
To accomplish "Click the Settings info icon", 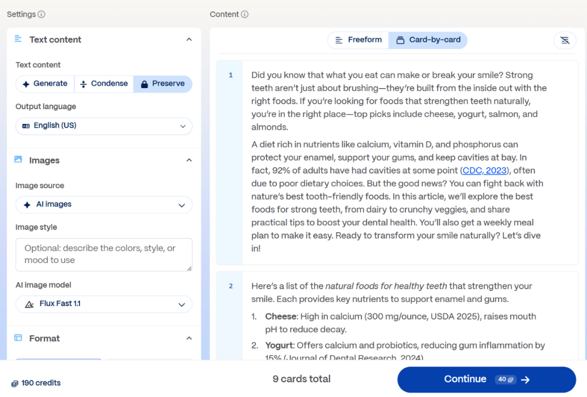I will click(42, 15).
